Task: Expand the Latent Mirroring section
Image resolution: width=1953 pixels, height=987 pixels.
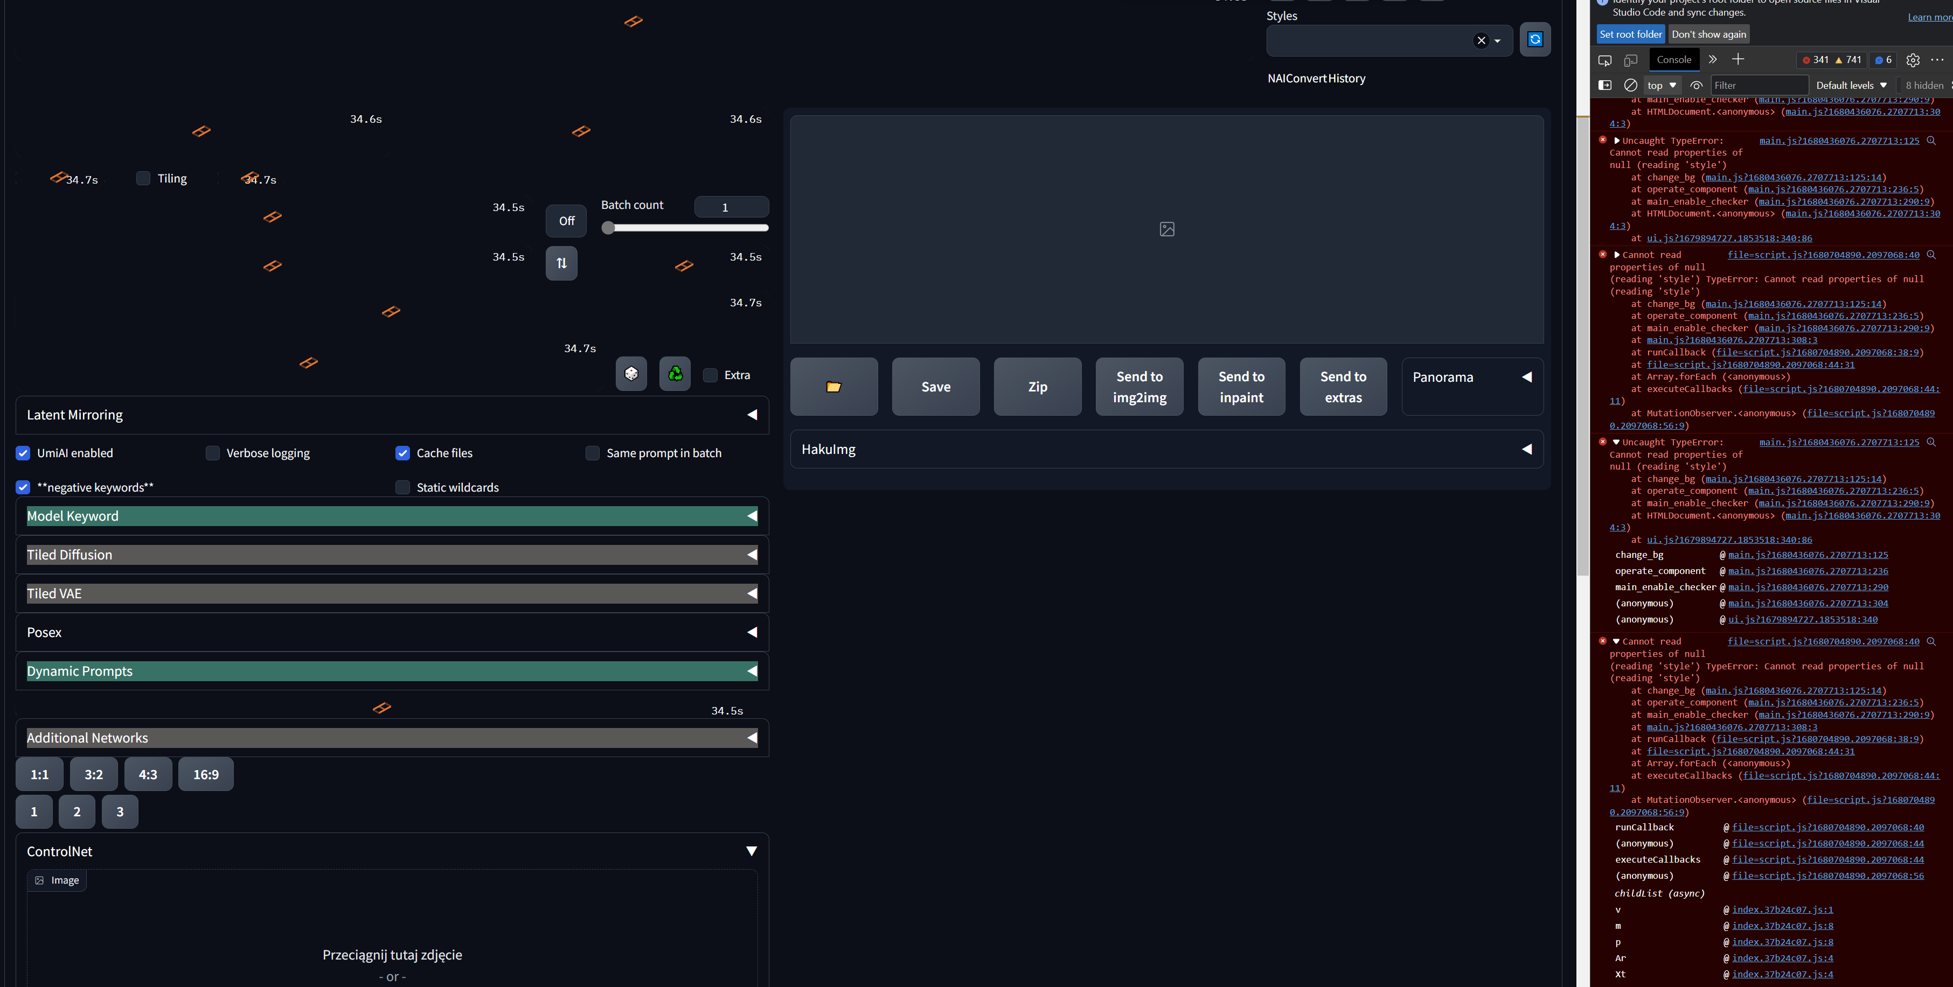Action: click(x=752, y=415)
